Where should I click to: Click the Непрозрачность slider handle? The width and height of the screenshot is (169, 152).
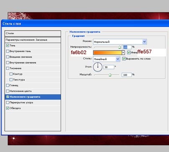[120, 47]
